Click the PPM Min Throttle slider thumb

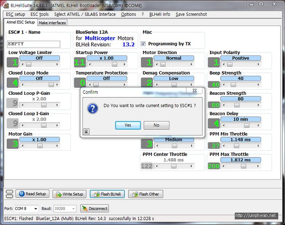coord(236,146)
